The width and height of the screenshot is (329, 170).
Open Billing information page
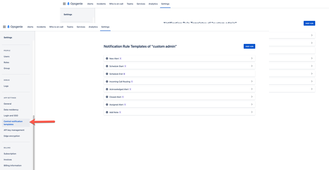point(13,165)
